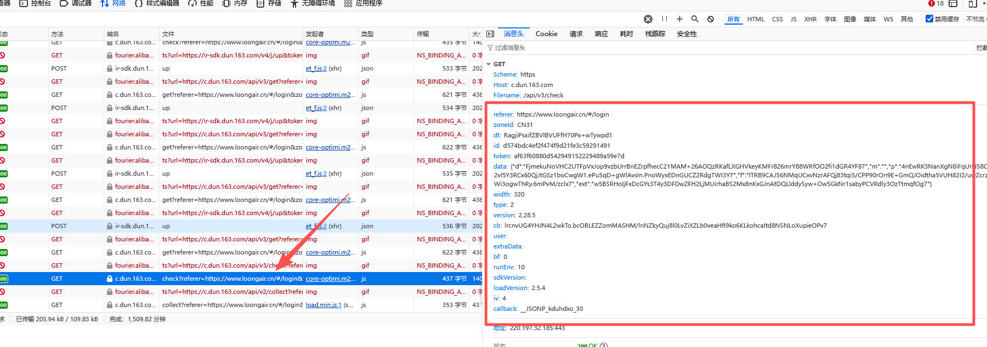
Task: Pause network recording
Action: pyautogui.click(x=664, y=19)
